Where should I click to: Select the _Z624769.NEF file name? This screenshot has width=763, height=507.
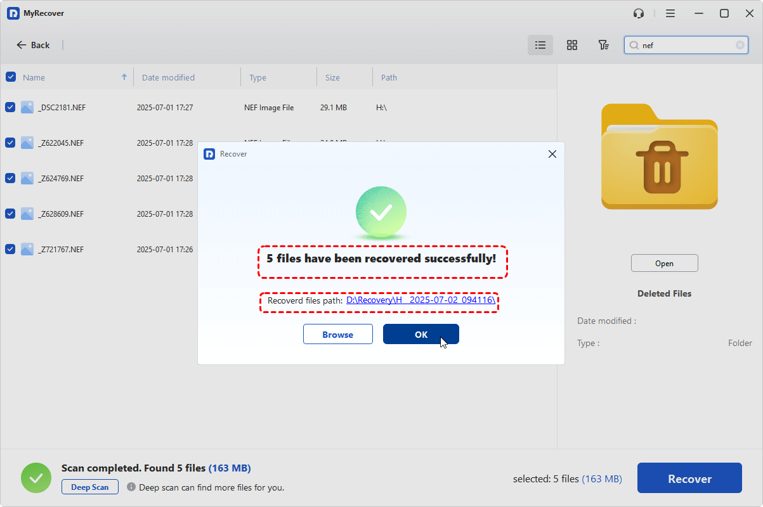61,179
